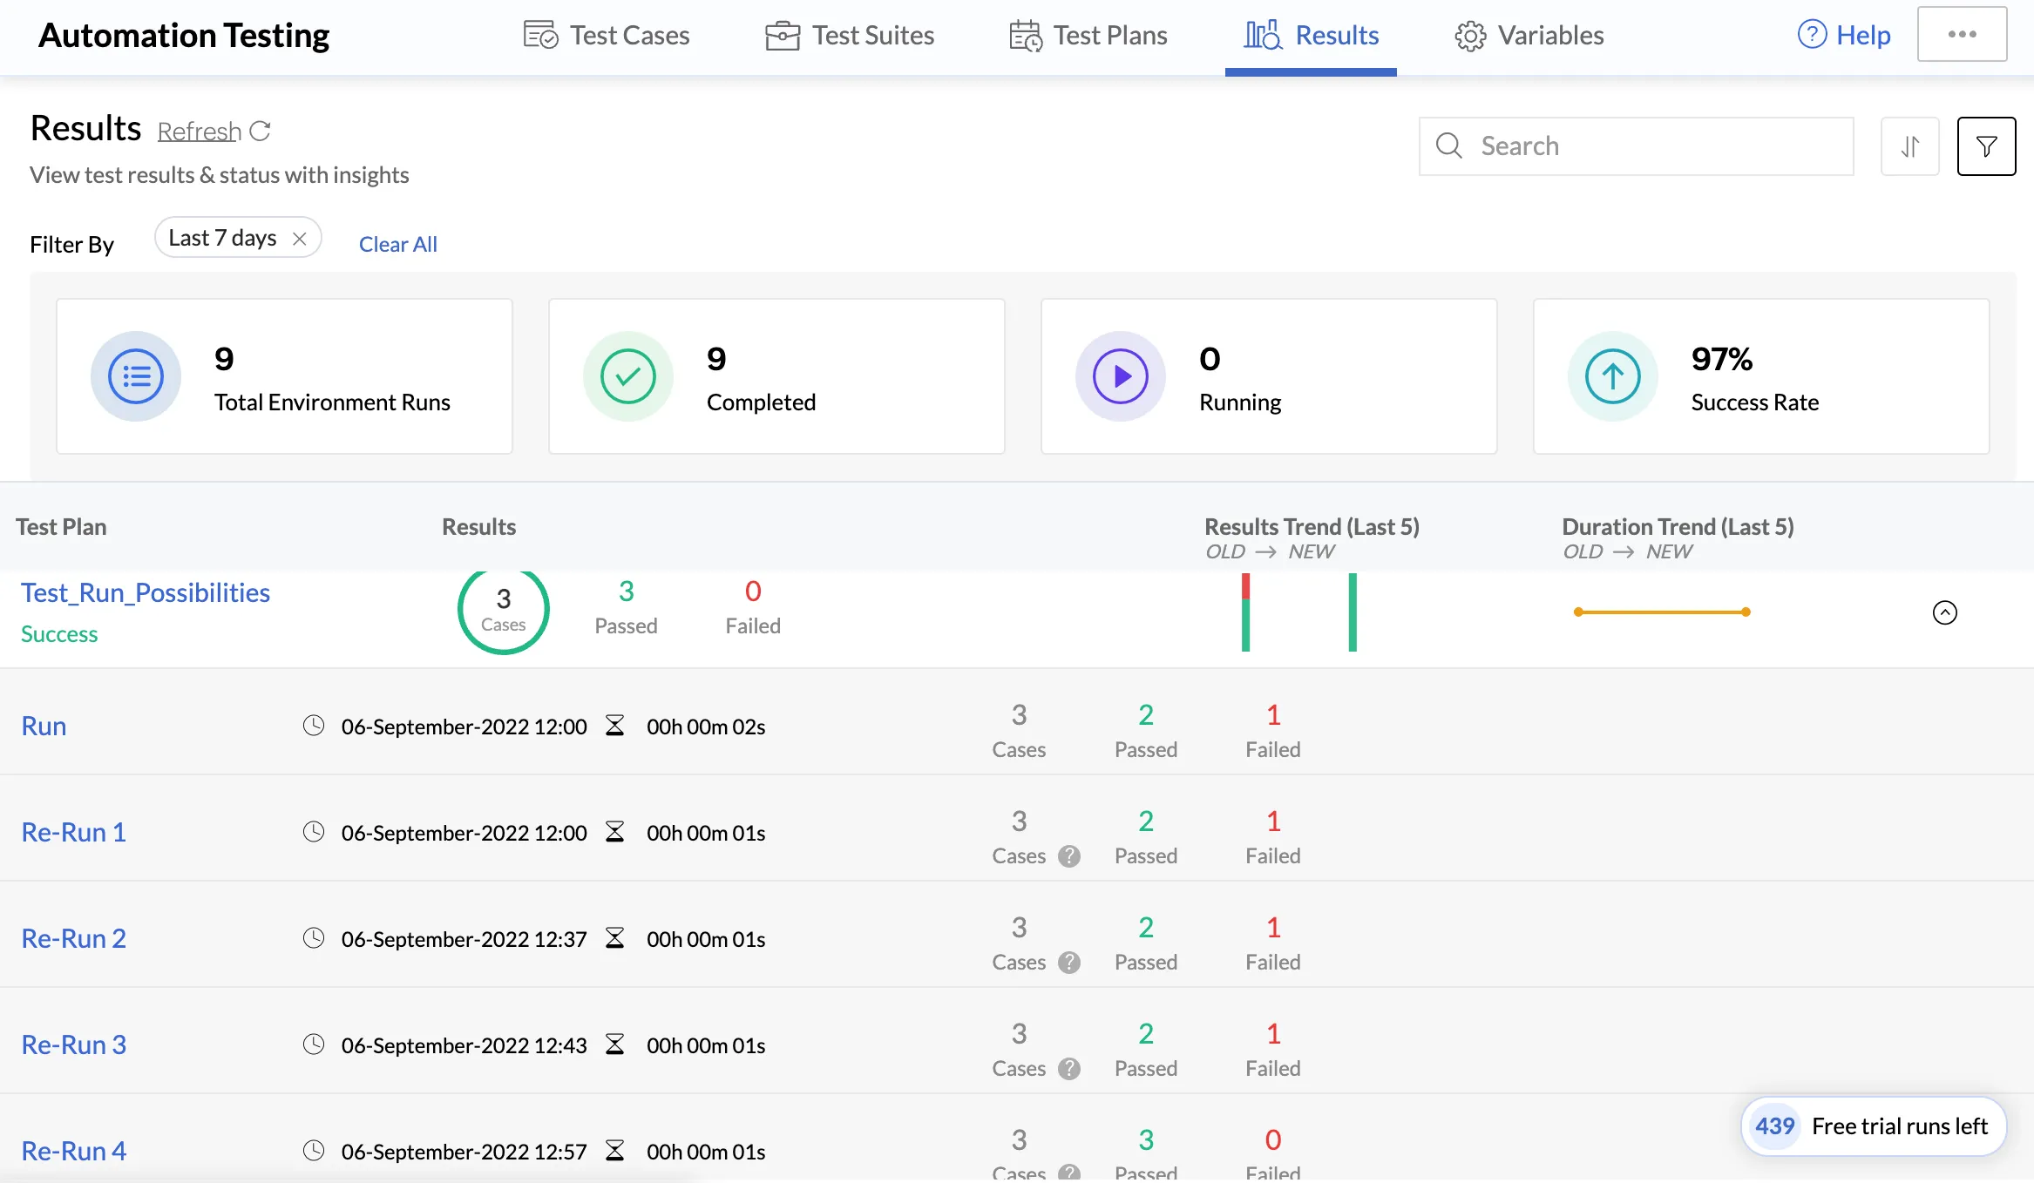Switch to the Test Cases tab
2034x1183 pixels.
click(607, 36)
